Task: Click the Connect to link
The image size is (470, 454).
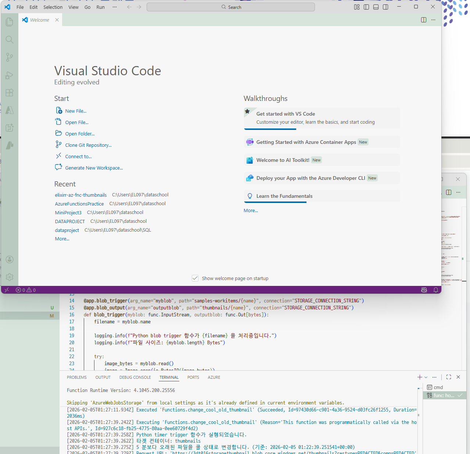Action: point(78,156)
